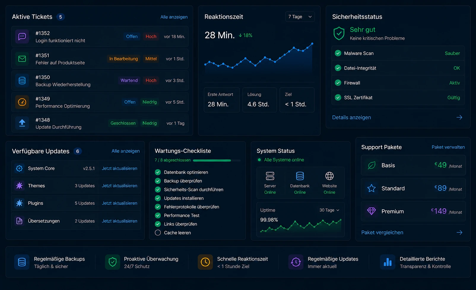
Task: Click the Premium diamond package icon
Action: (372, 211)
